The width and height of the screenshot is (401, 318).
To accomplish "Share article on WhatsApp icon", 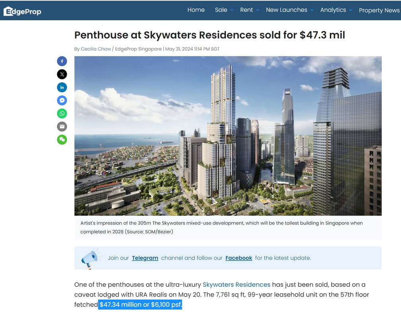I will tap(62, 114).
